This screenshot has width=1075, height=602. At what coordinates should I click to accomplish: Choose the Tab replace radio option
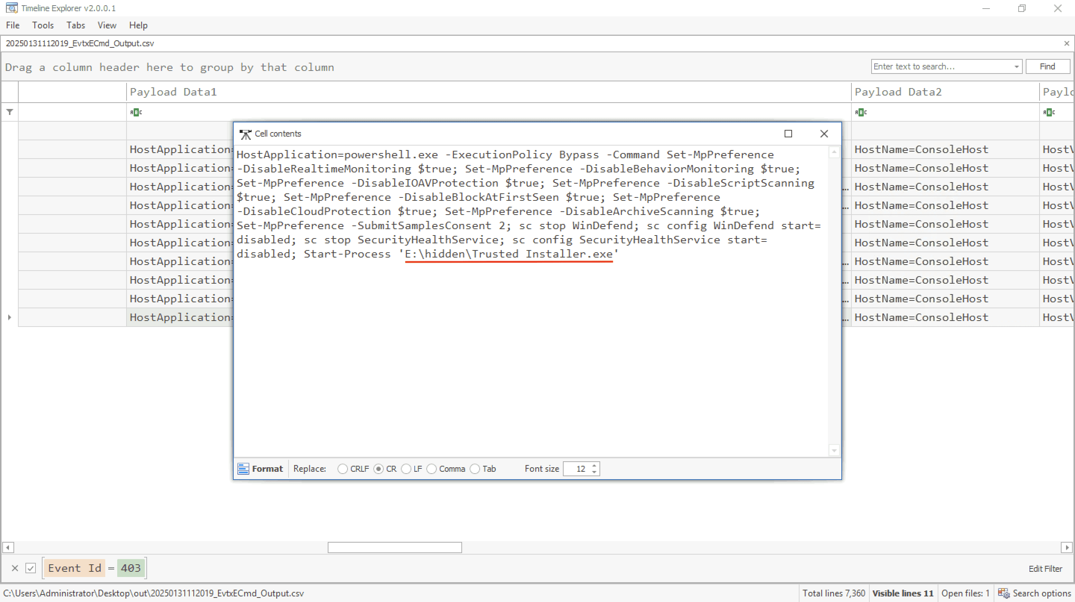475,468
